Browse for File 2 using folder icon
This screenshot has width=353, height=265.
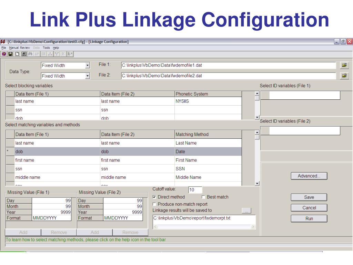[x=344, y=76]
